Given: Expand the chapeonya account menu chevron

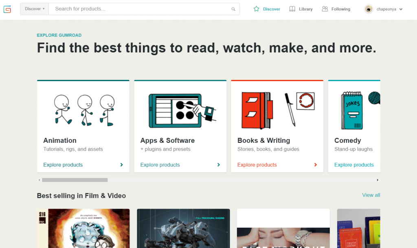Looking at the screenshot, I should click(x=401, y=9).
